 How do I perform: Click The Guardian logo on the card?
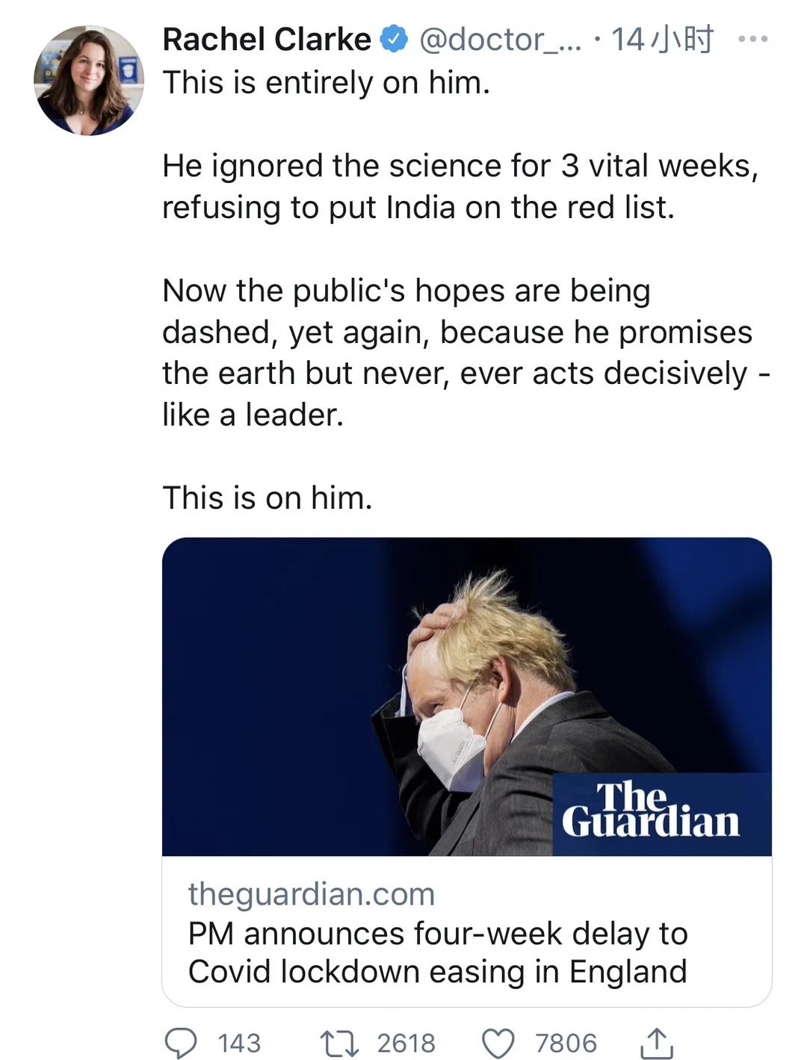point(650,811)
